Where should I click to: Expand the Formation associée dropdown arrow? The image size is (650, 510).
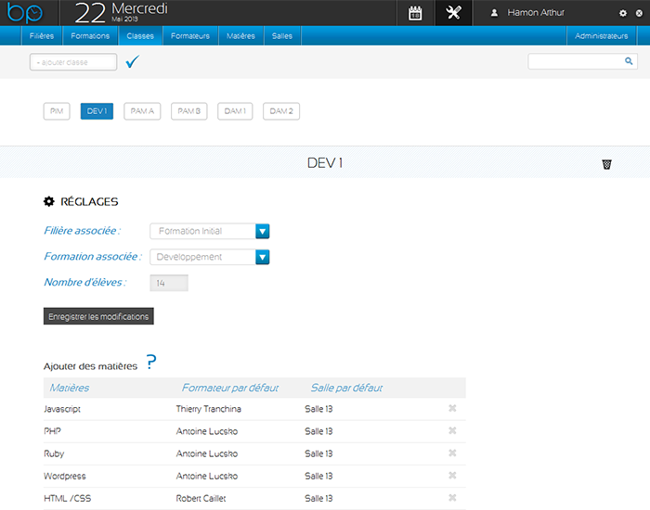(263, 257)
